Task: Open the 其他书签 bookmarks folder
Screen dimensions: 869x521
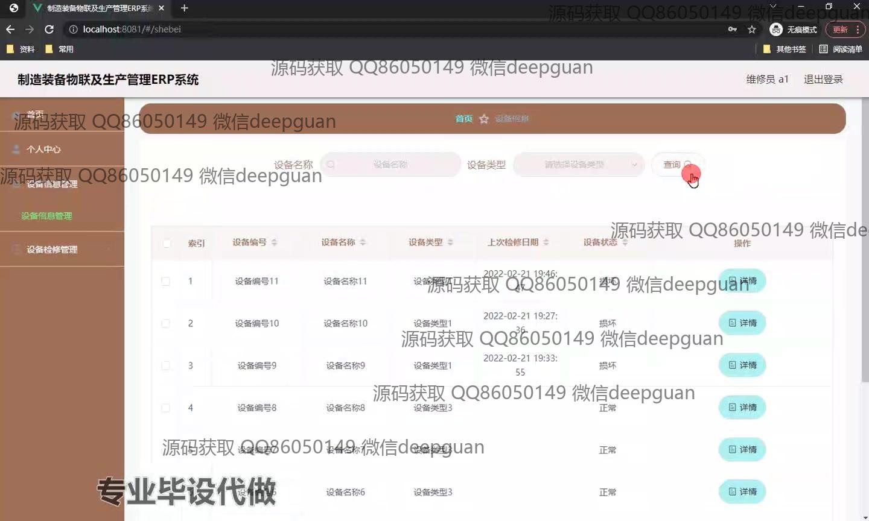Action: click(x=785, y=49)
